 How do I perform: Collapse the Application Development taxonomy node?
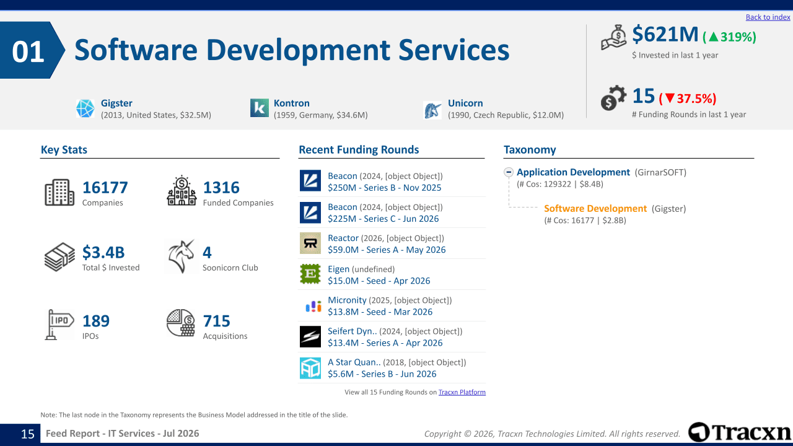coord(509,172)
